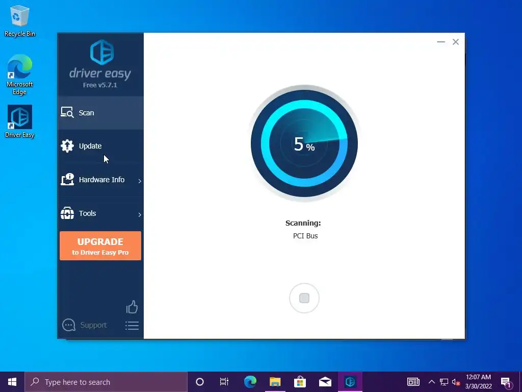
Task: Click the network status tray icon
Action: tap(444, 382)
